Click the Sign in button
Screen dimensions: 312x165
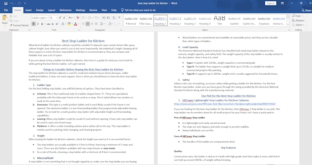[x=270, y=3]
